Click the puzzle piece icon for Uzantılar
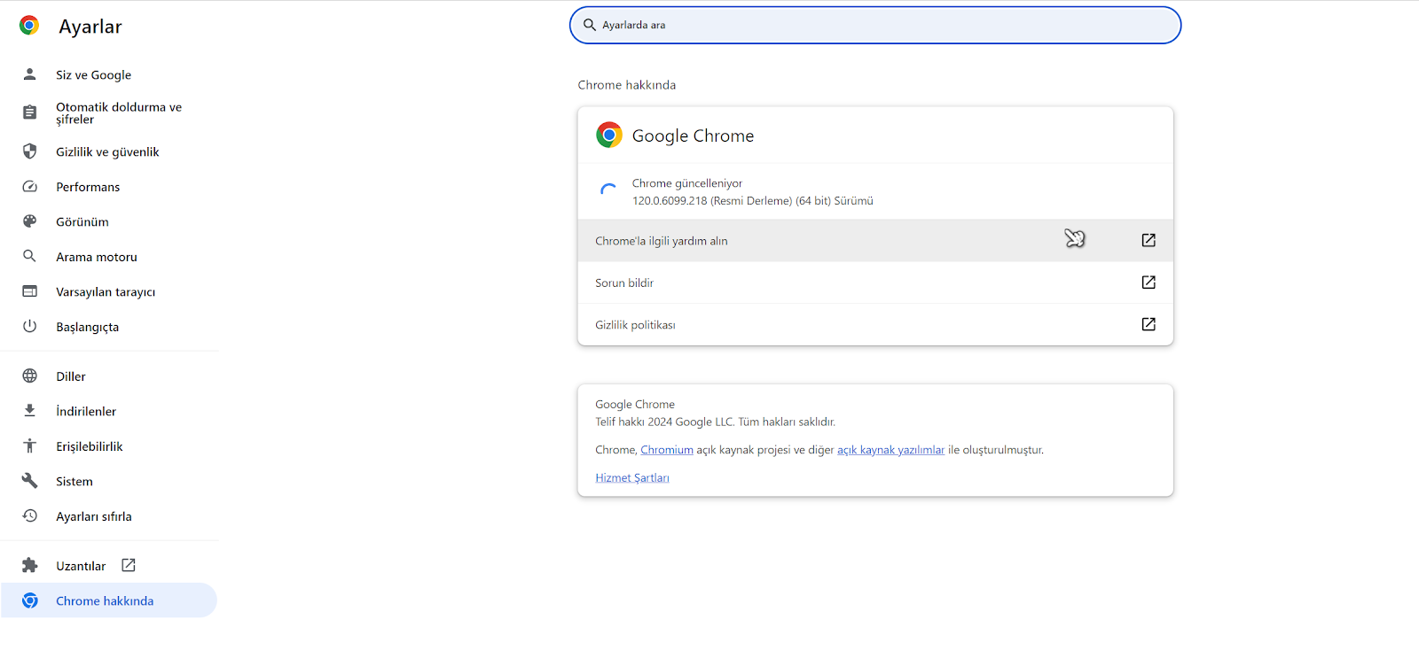This screenshot has width=1419, height=666. (29, 565)
